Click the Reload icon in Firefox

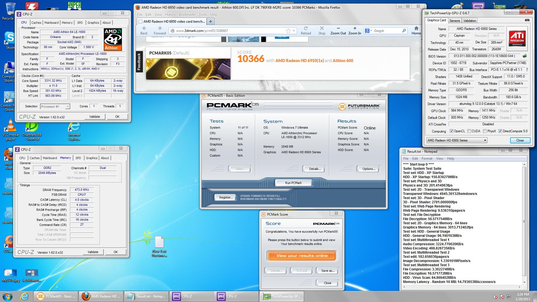(306, 28)
